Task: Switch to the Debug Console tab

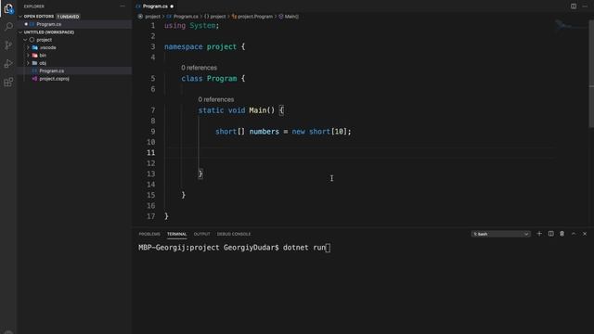Action: tap(234, 234)
